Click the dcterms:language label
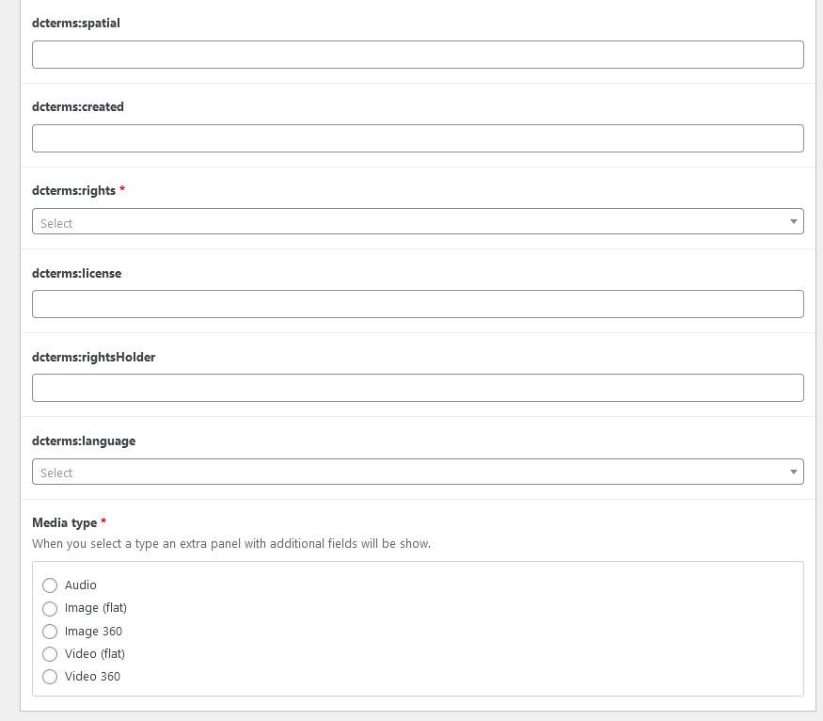Image resolution: width=823 pixels, height=721 pixels. [84, 441]
